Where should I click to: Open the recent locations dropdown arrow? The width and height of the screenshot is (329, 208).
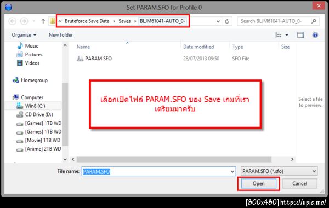coord(34,21)
